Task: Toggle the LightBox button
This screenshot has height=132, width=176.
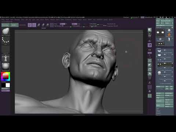Action: pos(14,25)
